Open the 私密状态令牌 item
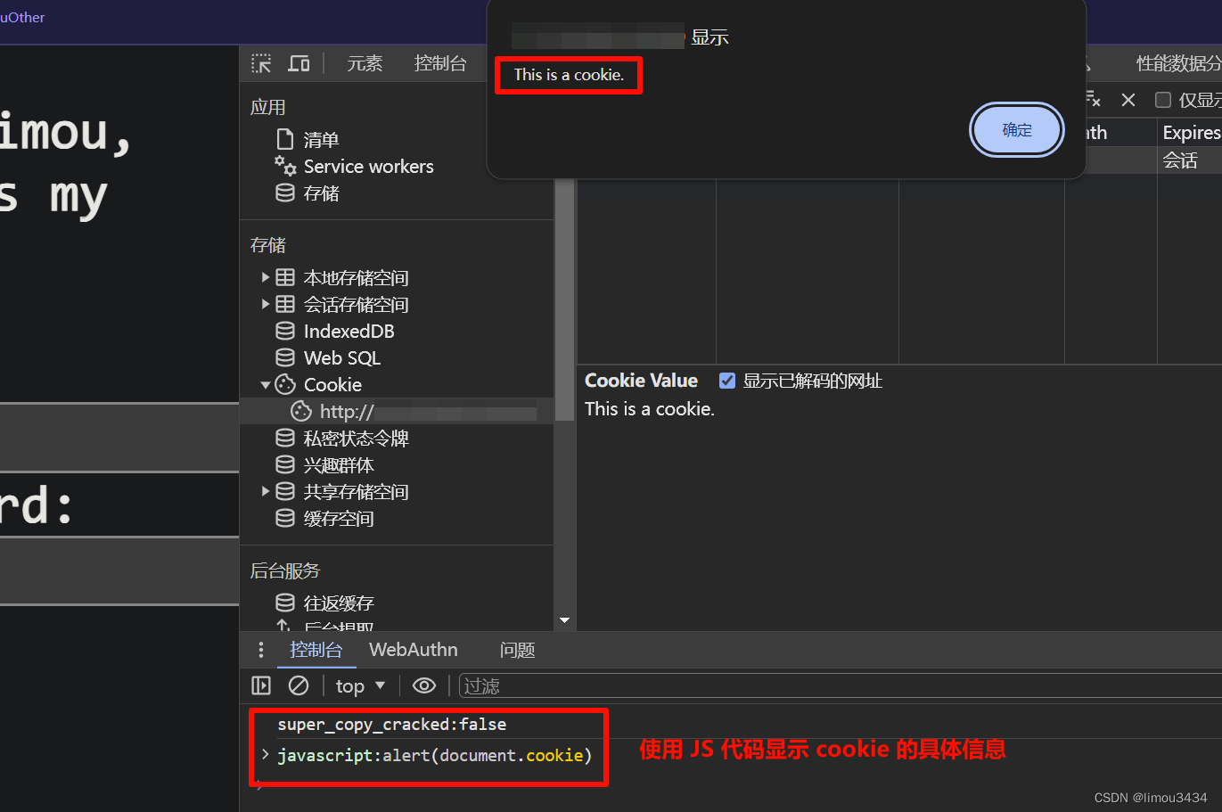The width and height of the screenshot is (1222, 812). [x=356, y=439]
